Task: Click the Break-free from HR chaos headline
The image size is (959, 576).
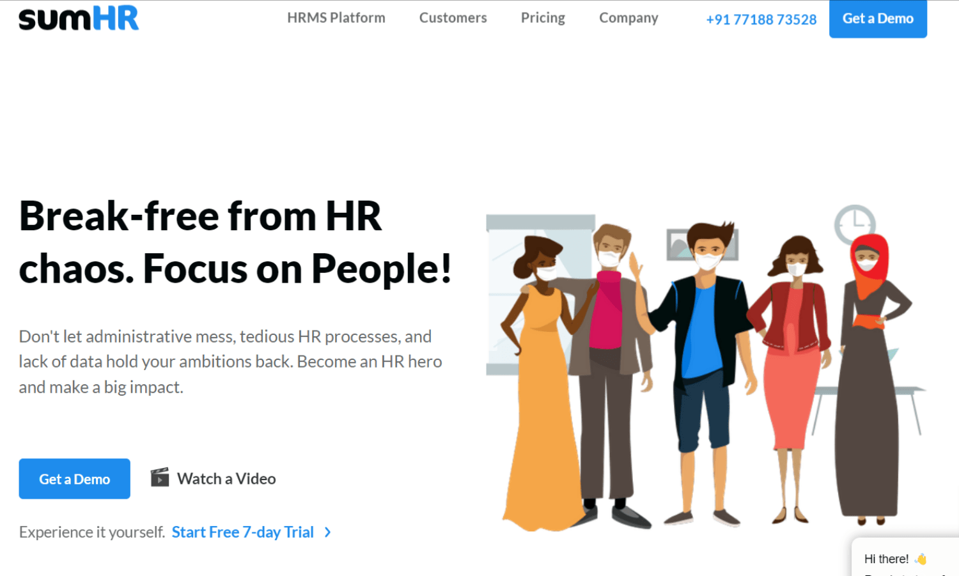Action: tap(235, 242)
